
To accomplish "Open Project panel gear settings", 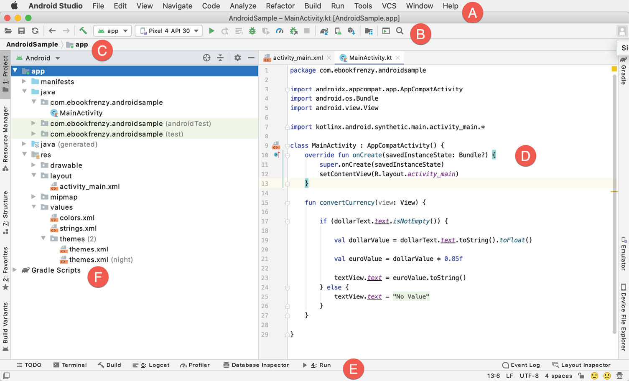I will 237,58.
